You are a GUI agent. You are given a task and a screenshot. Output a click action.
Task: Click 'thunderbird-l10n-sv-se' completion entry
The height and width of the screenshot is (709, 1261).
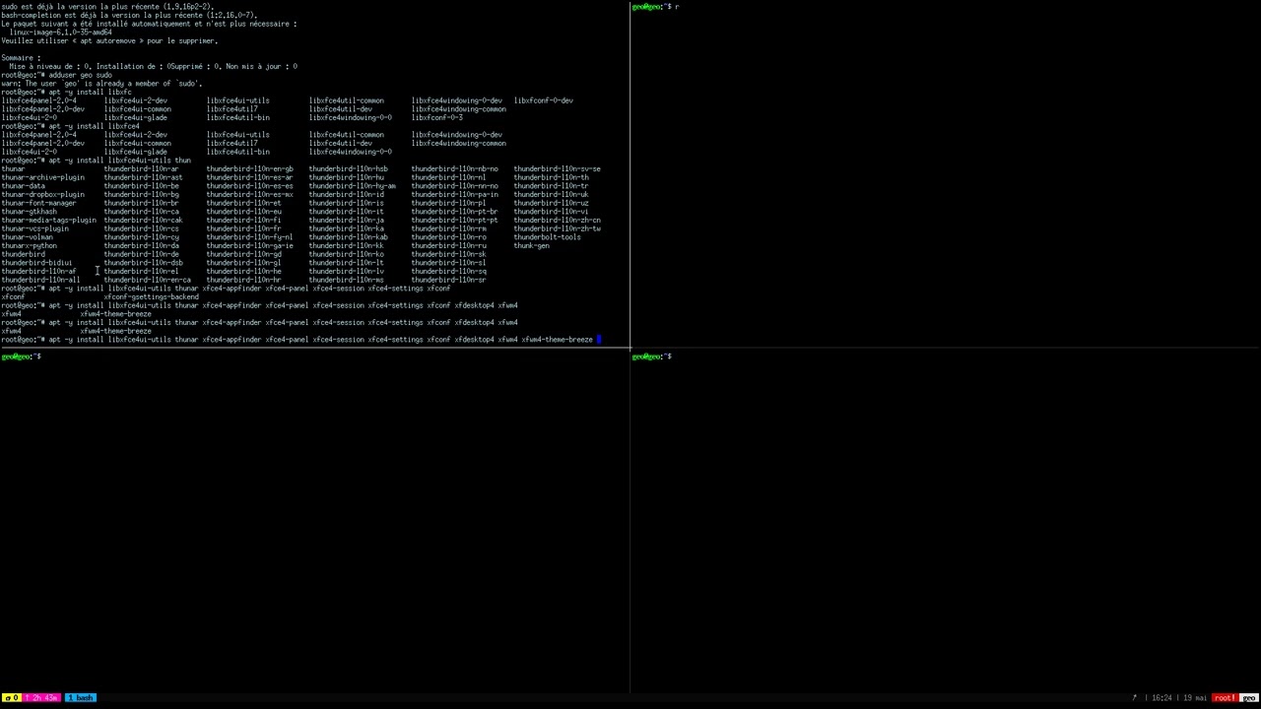pyautogui.click(x=557, y=169)
